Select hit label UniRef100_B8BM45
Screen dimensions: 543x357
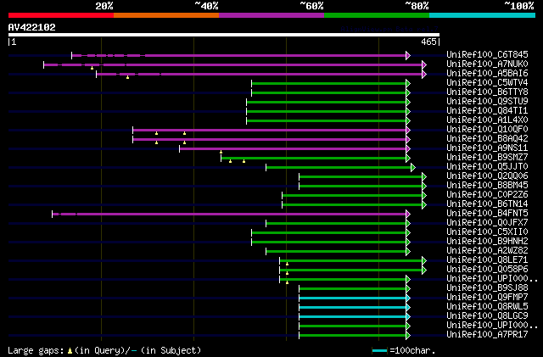coord(487,186)
